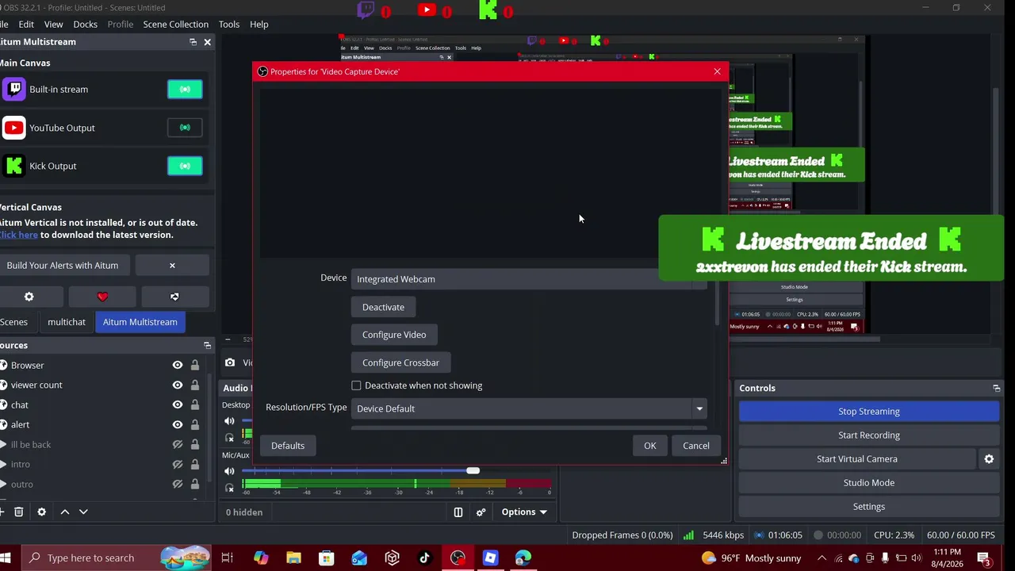Open Roblox from the Windows taskbar

tap(490, 558)
